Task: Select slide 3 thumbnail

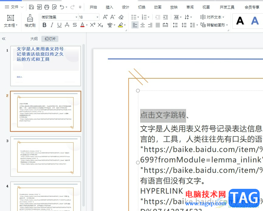Action: (x=46, y=156)
